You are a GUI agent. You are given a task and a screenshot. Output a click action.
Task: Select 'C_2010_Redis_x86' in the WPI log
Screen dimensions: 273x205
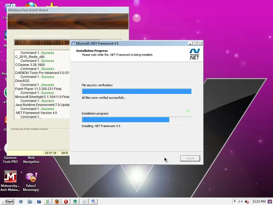[30, 57]
